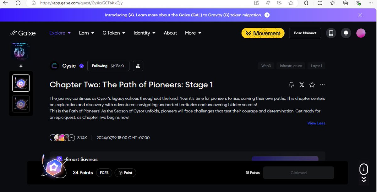This screenshot has height=192, width=377.
Task: Click the 2024/07/19 18:00 date text
Action: tap(123, 138)
